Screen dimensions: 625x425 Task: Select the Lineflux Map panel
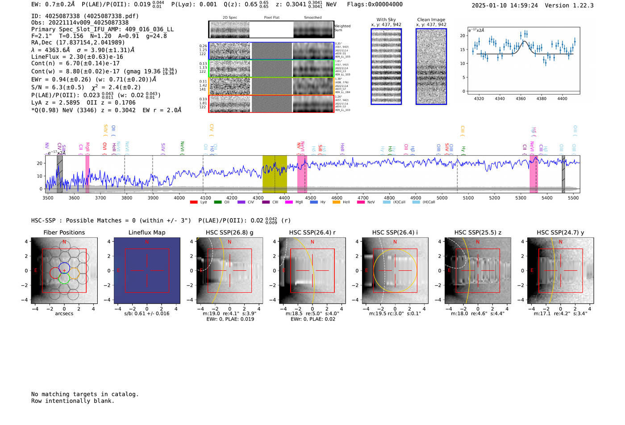(x=147, y=270)
